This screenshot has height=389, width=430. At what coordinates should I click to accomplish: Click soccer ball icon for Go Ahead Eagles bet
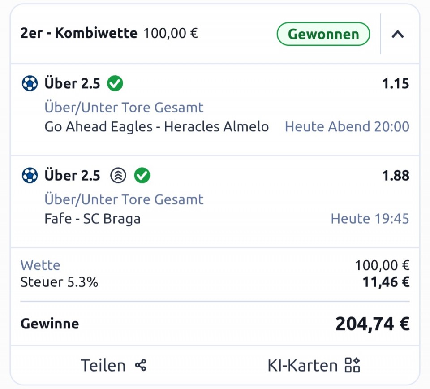(30, 83)
